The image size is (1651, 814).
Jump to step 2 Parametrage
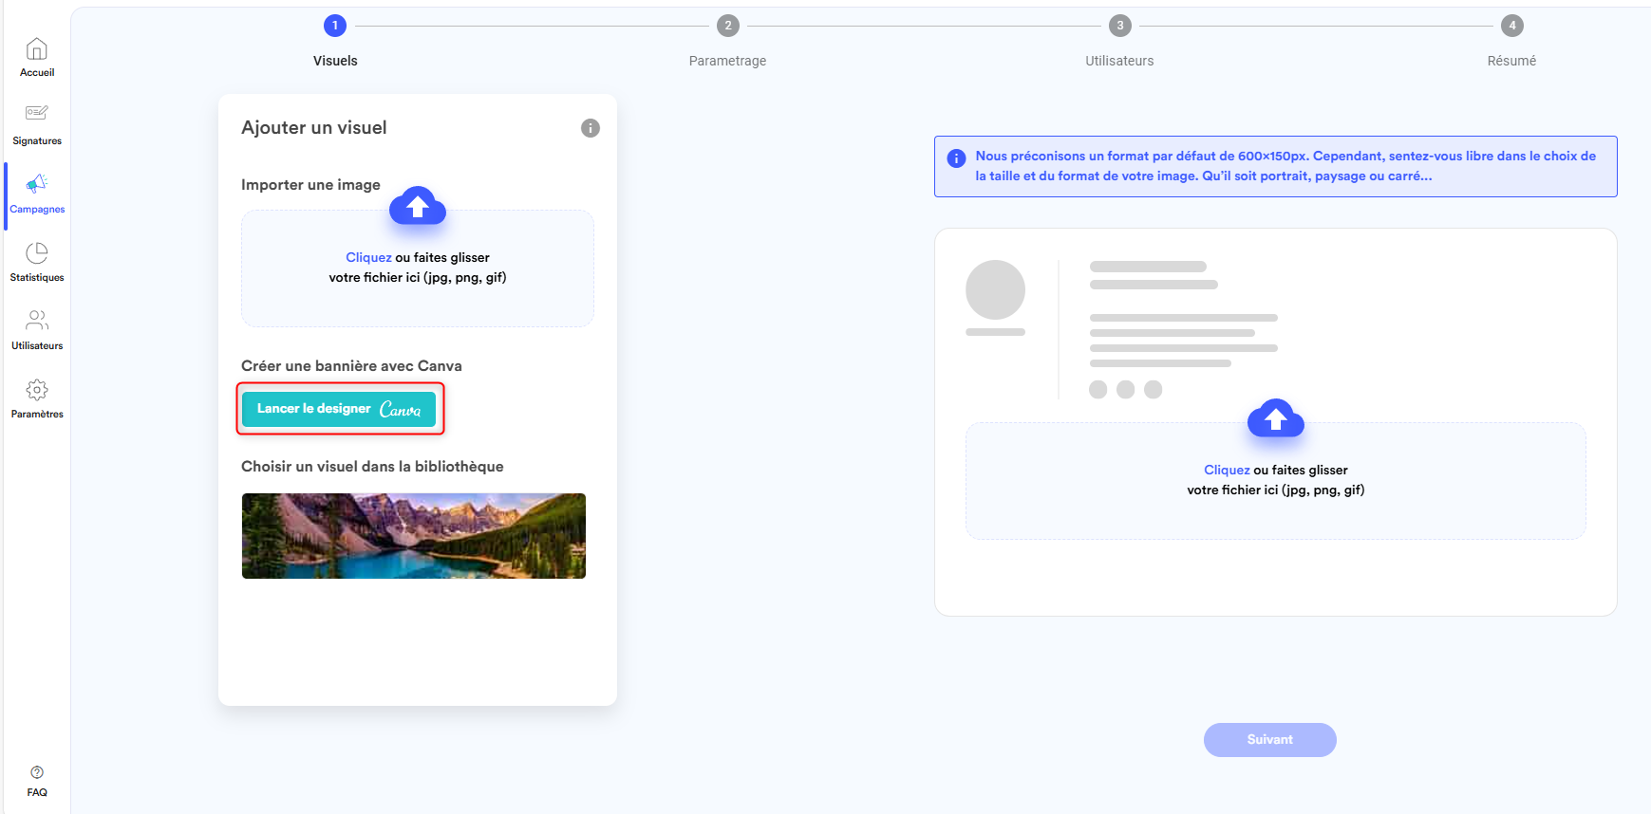pyautogui.click(x=727, y=26)
